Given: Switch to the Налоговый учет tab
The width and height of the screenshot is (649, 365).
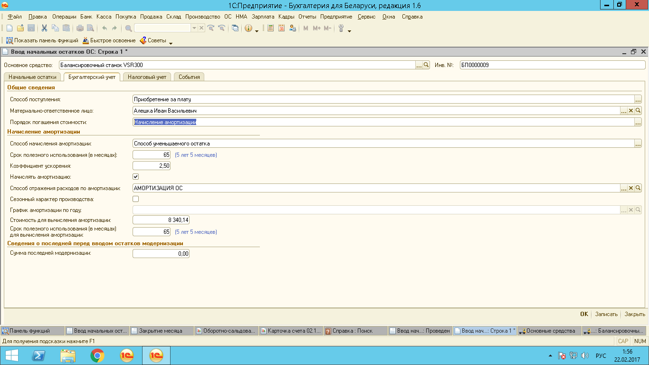Looking at the screenshot, I should pos(147,77).
